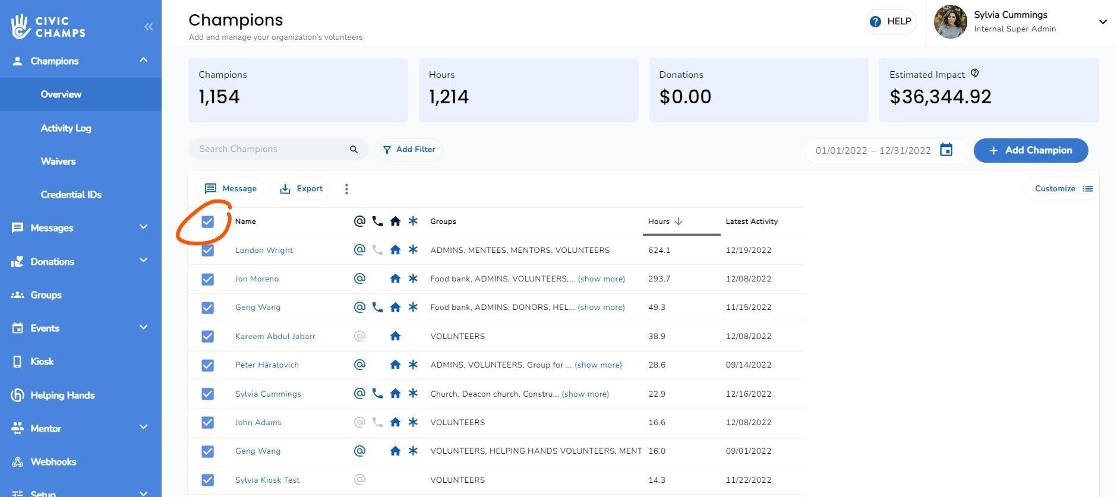The height and width of the screenshot is (497, 1117).
Task: Open the date range calendar icon
Action: pyautogui.click(x=946, y=150)
